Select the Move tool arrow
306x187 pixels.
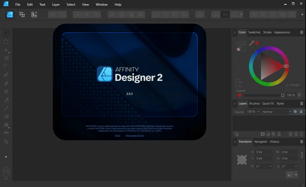pos(6,33)
